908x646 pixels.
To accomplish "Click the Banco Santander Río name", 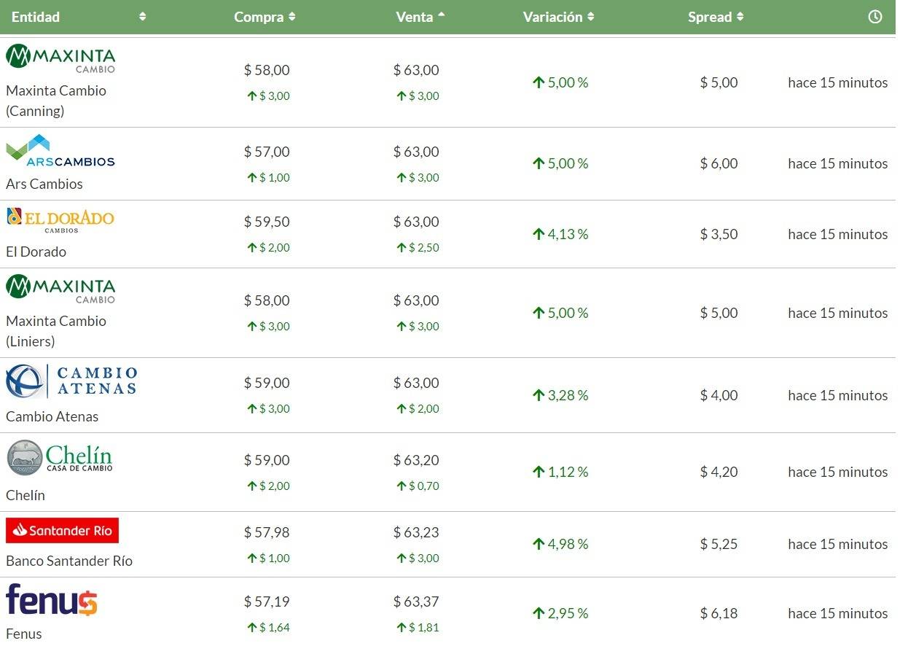I will pyautogui.click(x=69, y=561).
